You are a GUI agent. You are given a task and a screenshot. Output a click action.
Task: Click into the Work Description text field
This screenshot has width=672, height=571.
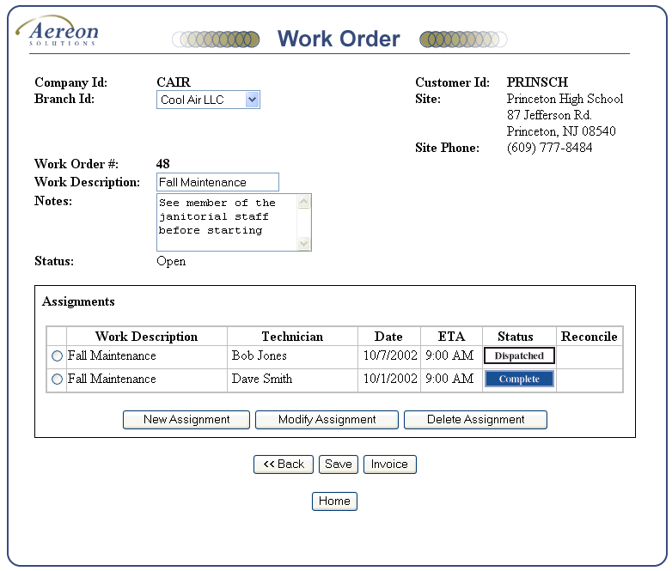[218, 182]
